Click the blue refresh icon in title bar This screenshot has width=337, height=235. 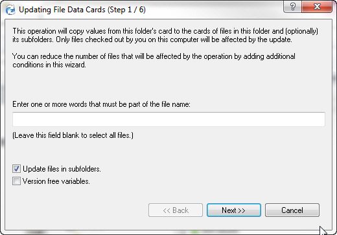[10, 10]
